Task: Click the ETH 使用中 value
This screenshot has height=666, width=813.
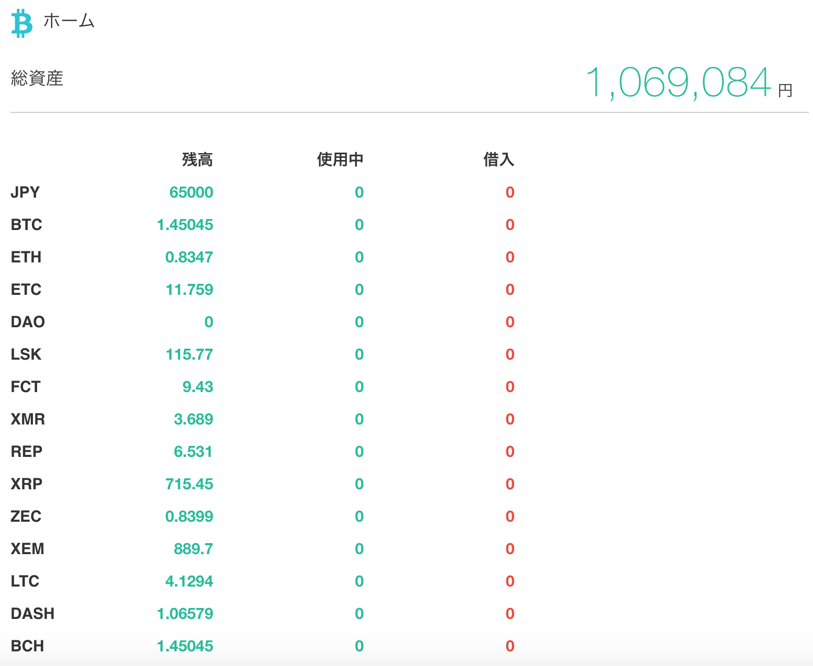Action: [359, 257]
